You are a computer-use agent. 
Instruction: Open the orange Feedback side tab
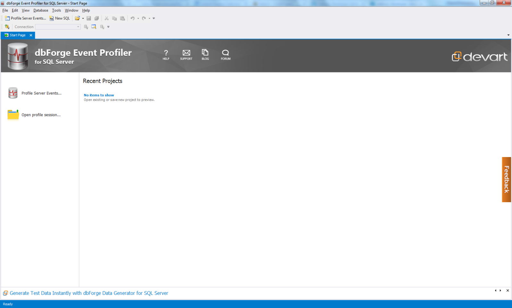tap(506, 179)
